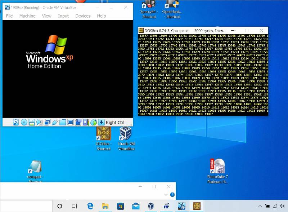
Task: Launch Microsoft Edge from the taskbar
Action: 90,206
